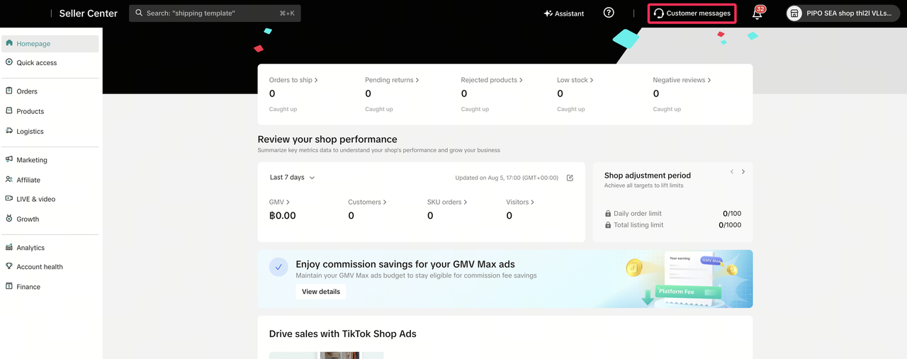Open Negative reviews details
The height and width of the screenshot is (359, 907).
[682, 80]
